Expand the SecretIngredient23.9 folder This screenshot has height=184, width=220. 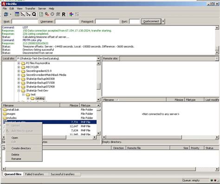[19, 71]
